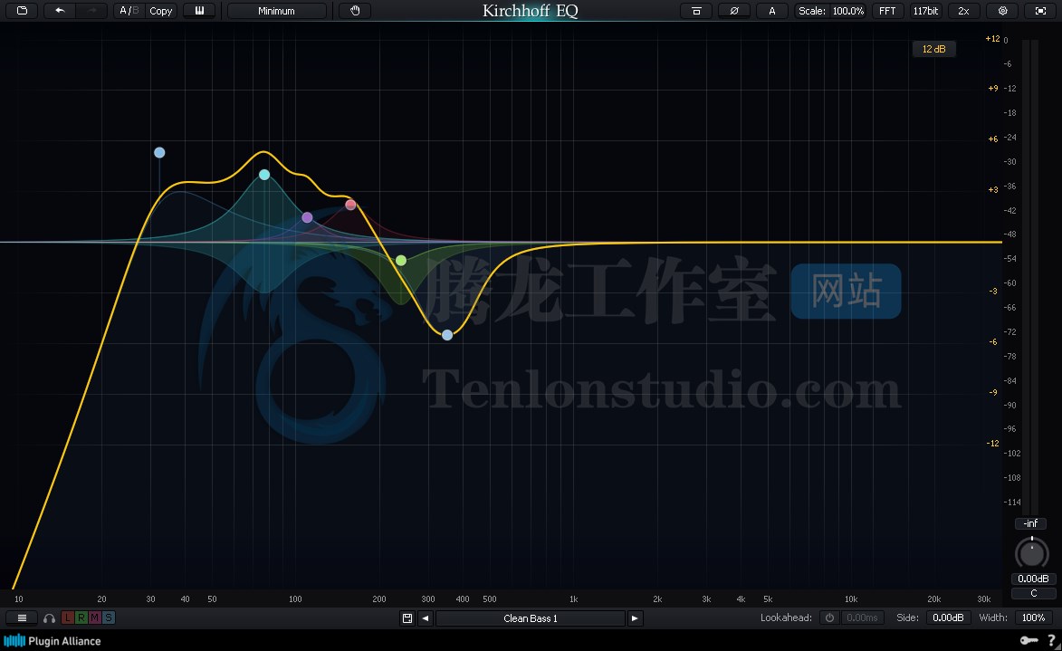Click the Plugin Alliance logo
The height and width of the screenshot is (651, 1062).
[53, 641]
